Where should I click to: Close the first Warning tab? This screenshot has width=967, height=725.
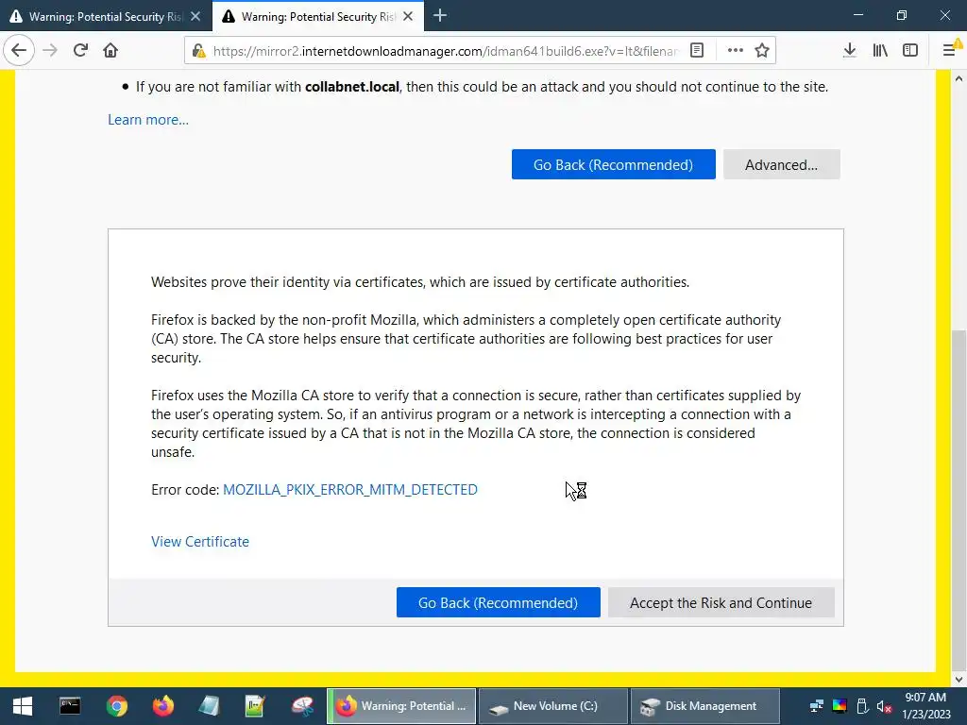click(x=195, y=17)
